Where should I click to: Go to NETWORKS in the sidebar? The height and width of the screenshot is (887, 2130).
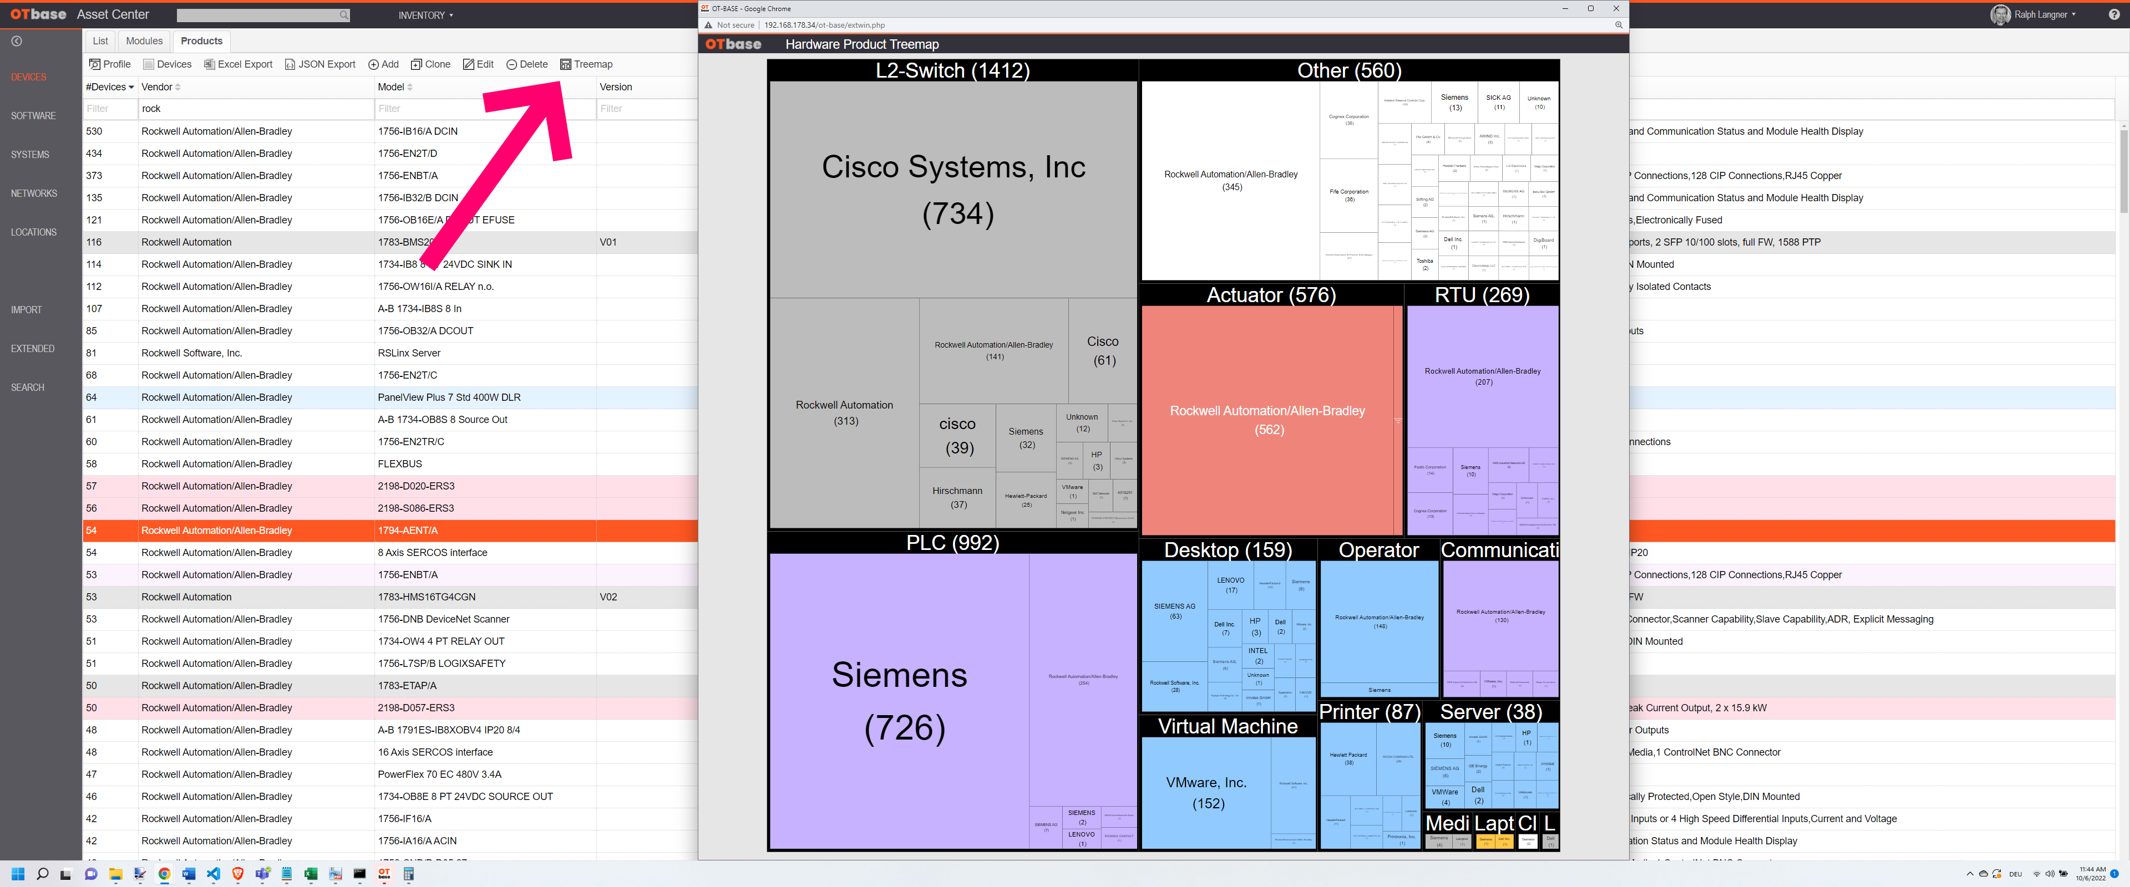coord(34,193)
